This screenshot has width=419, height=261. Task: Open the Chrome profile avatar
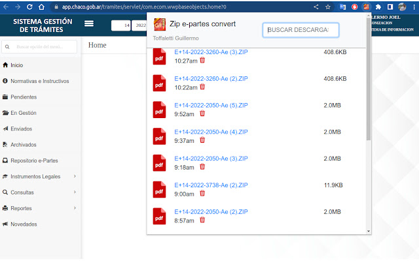(402, 7)
